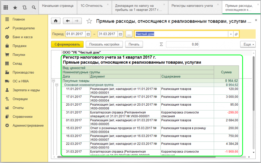This screenshot has height=163, width=261.
Task: Click the period start date field
Action: coord(76,34)
